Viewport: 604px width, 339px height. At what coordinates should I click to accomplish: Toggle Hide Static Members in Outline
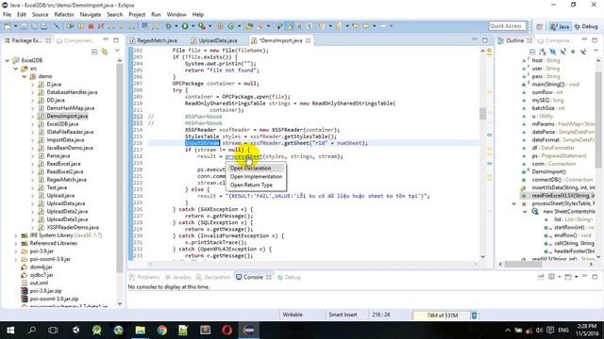point(562,52)
